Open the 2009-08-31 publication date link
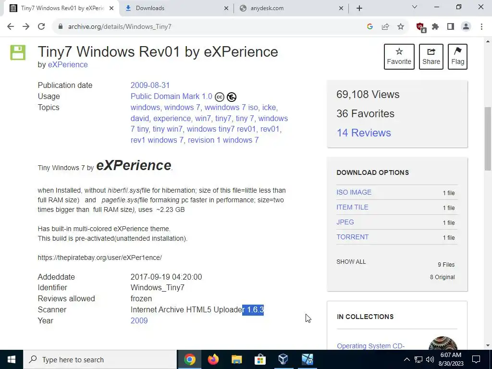 tap(150, 86)
